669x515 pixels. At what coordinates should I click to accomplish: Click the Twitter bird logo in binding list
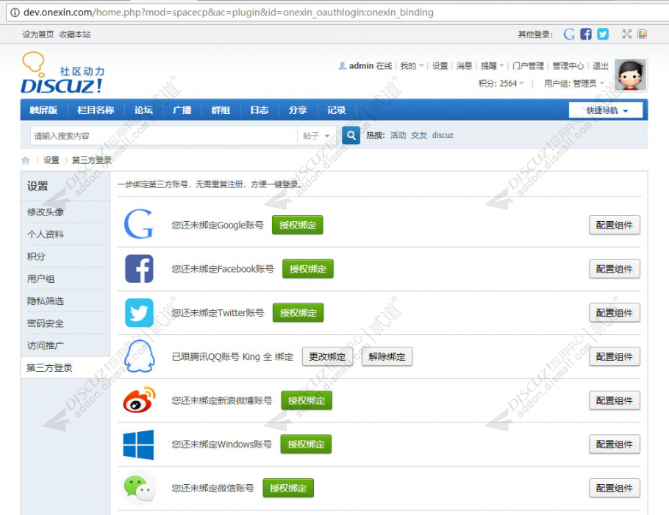[139, 312]
